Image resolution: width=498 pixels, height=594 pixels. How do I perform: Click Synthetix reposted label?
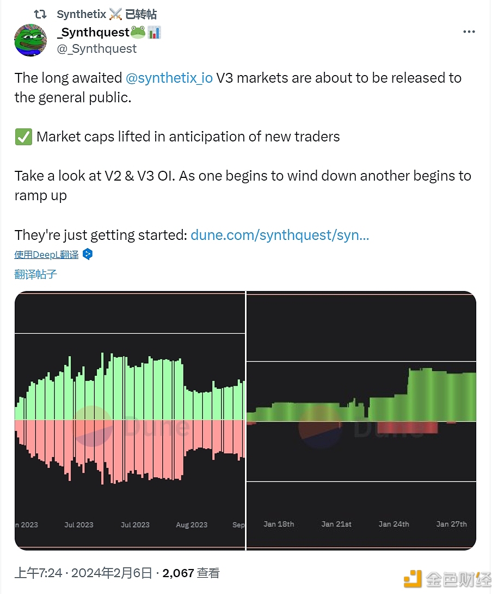coord(107,14)
